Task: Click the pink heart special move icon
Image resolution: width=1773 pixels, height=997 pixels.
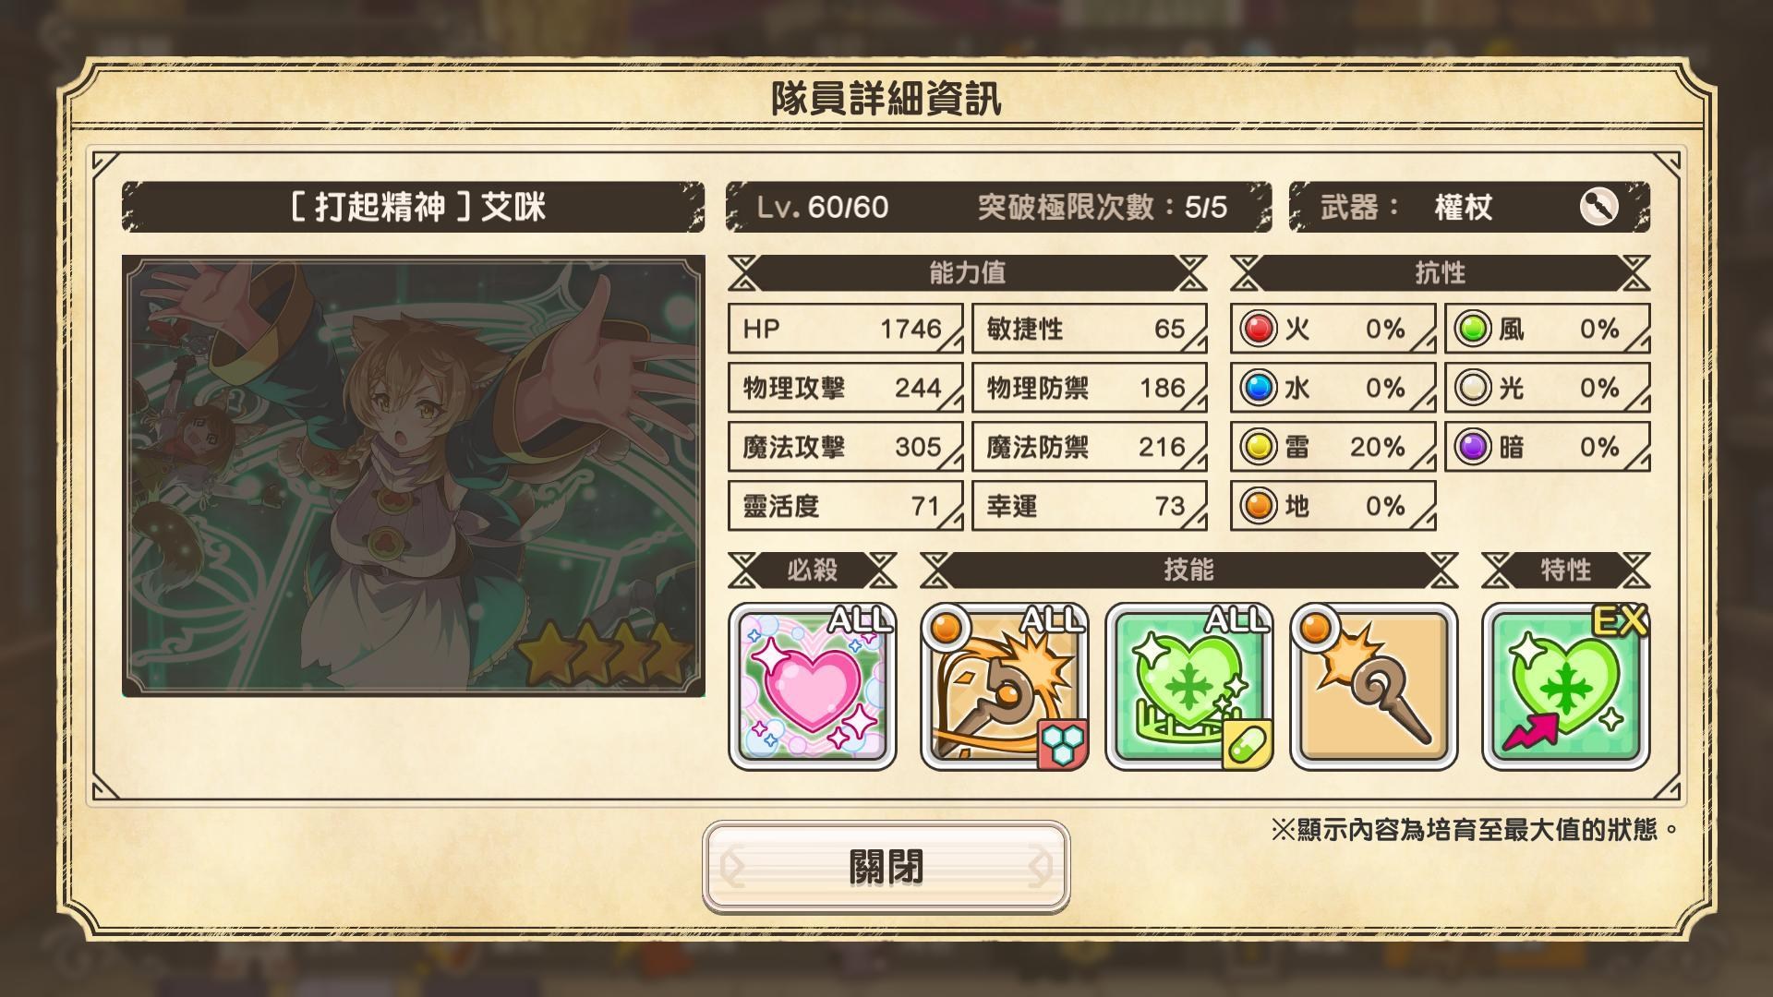Action: pos(813,687)
